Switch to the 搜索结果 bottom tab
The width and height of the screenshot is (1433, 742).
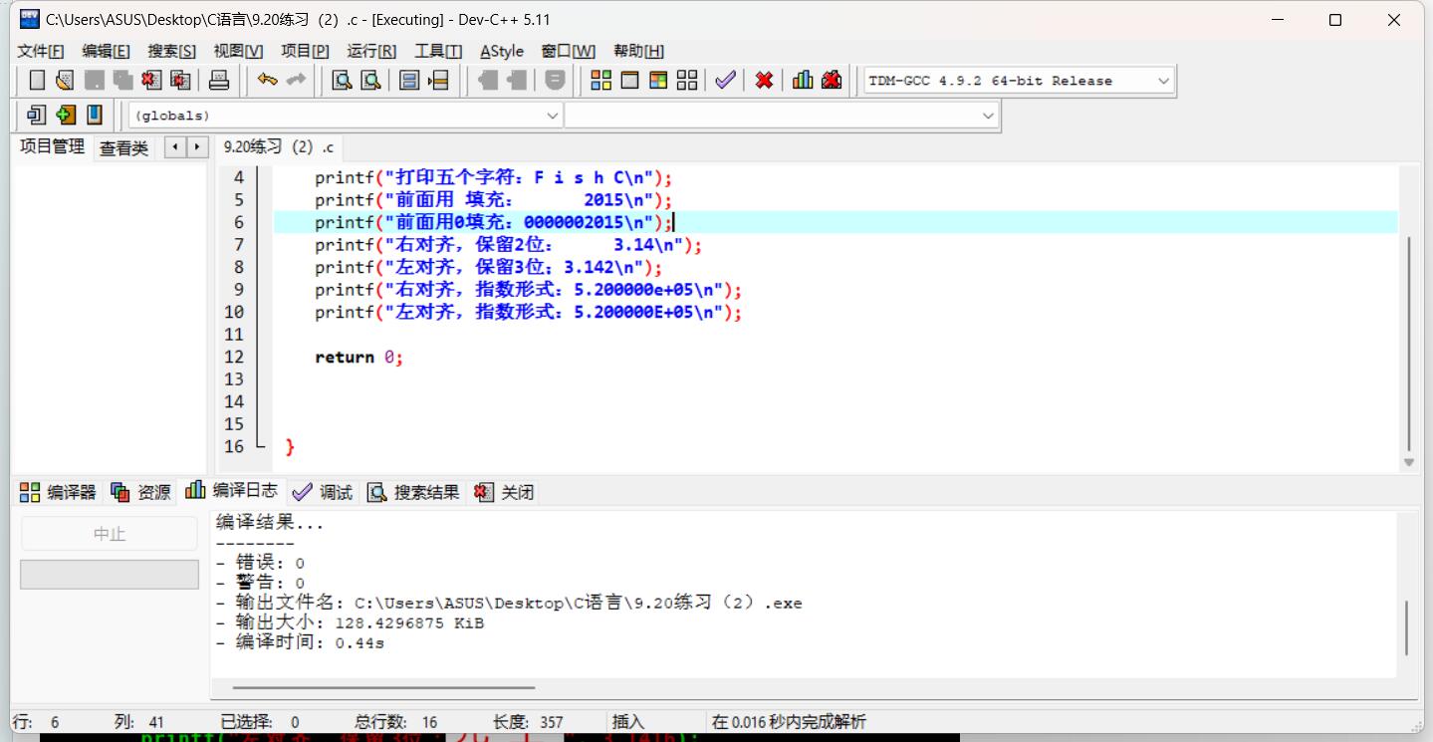(x=414, y=492)
